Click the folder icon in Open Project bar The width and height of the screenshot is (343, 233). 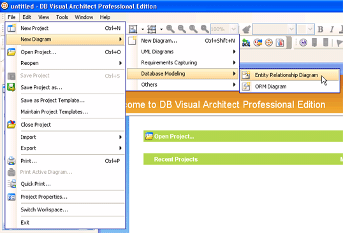(149, 136)
